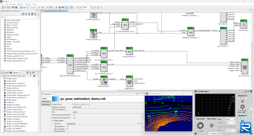254x136 pixels.
Task: Click the Pause playback button in toolbar
Action: [x=33, y=8]
